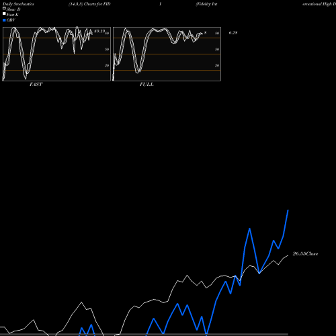Select the 'Slow D' legend label
The image size is (336, 336).
[13, 9]
